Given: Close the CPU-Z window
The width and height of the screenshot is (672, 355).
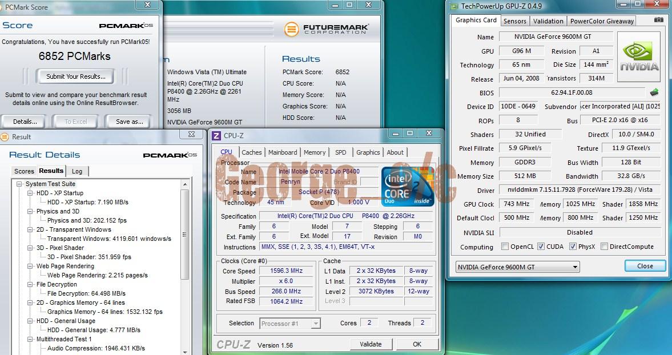Looking at the screenshot, I should tap(429, 134).
